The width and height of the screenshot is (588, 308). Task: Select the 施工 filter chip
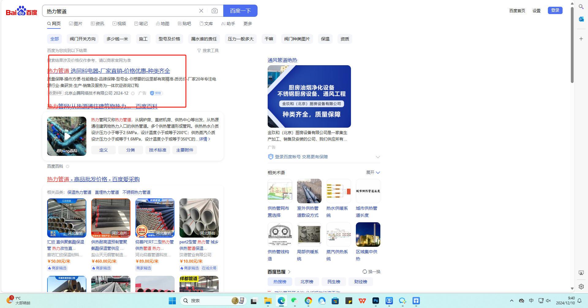pyautogui.click(x=143, y=39)
